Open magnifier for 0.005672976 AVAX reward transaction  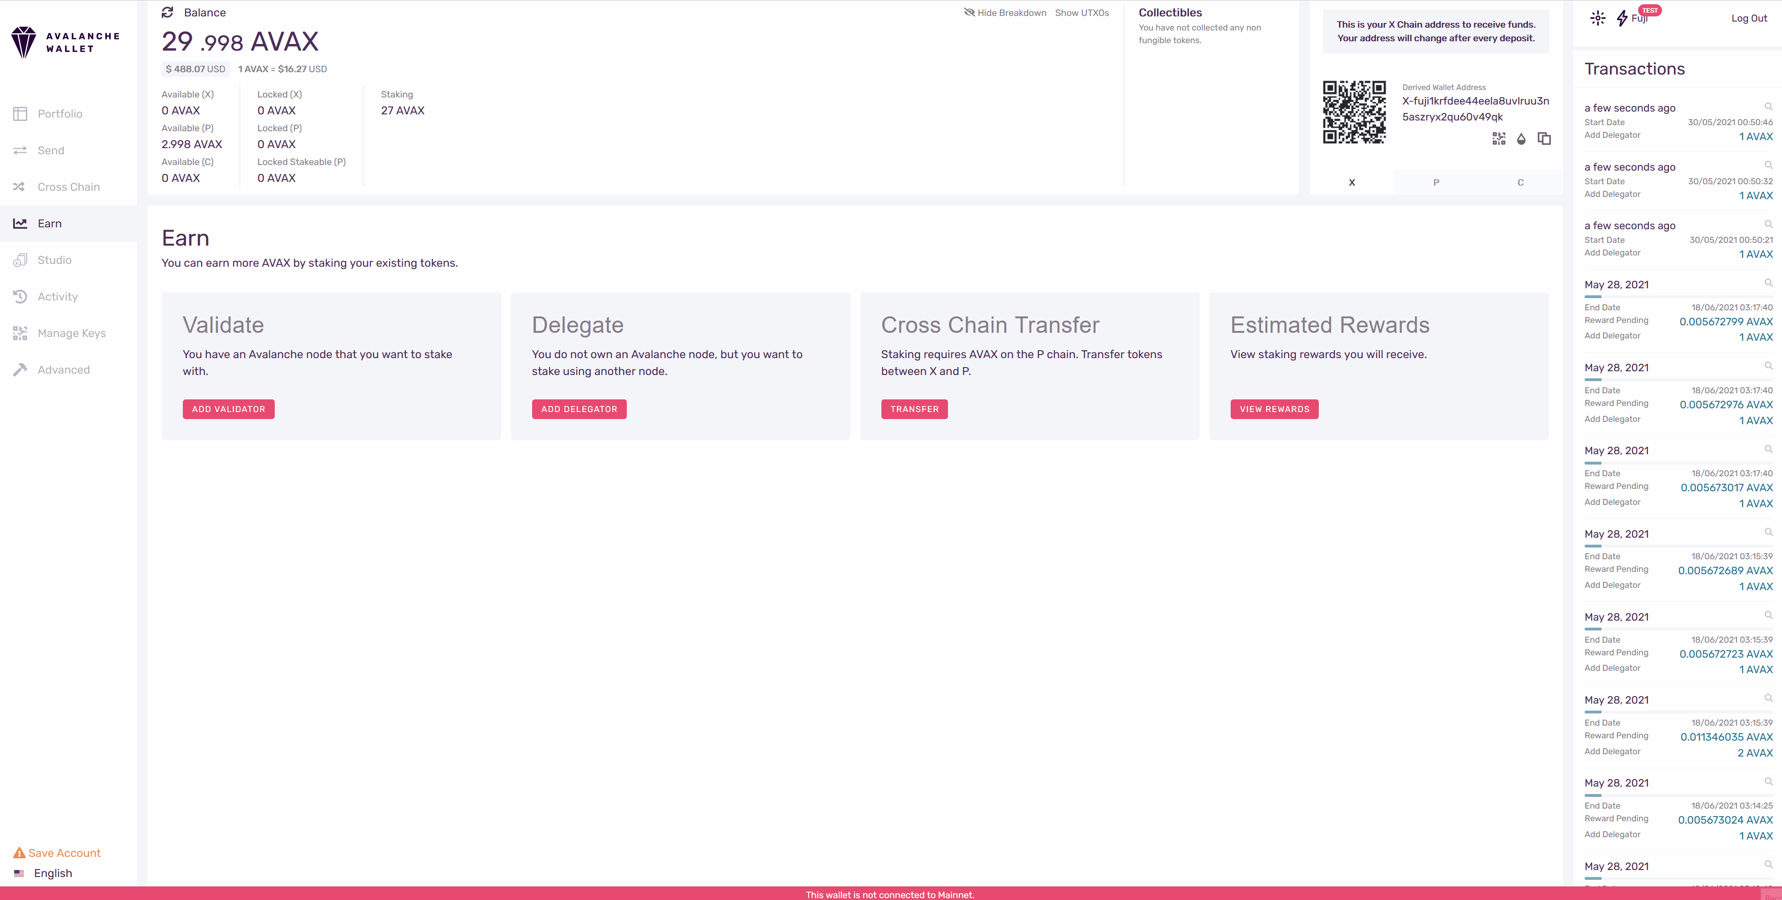pyautogui.click(x=1768, y=365)
